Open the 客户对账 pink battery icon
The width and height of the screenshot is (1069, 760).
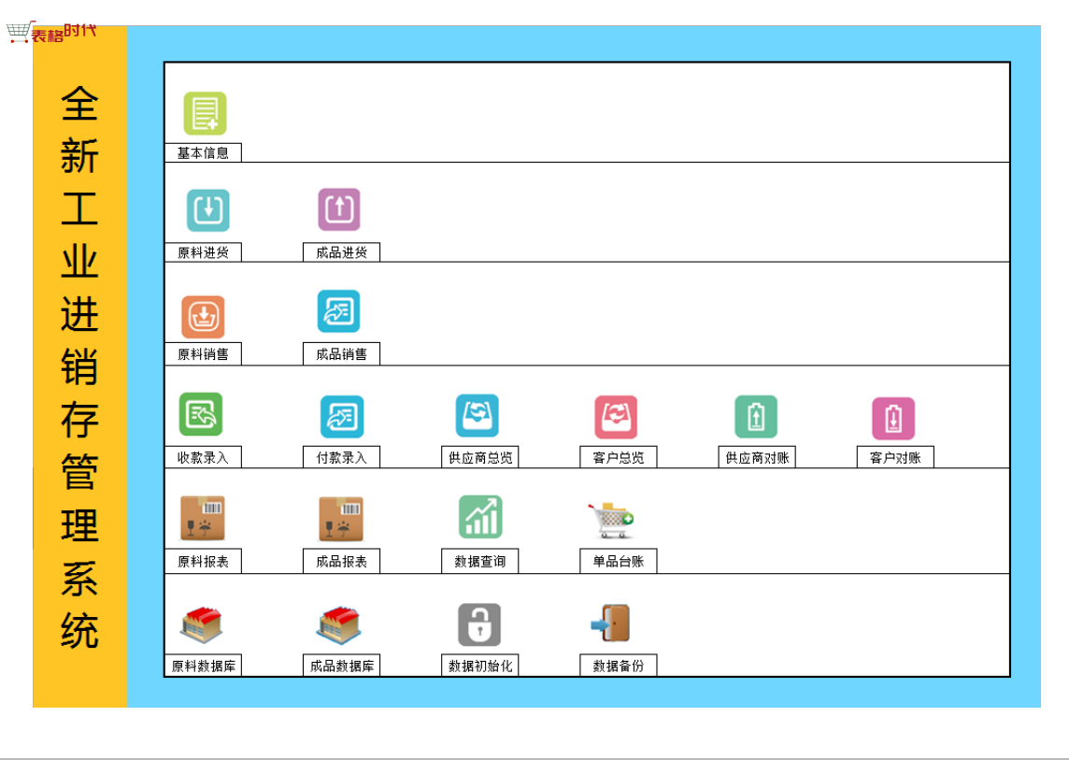point(893,419)
